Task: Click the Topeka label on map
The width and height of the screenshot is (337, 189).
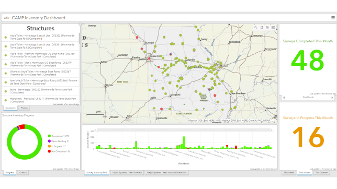Action: 136,57
